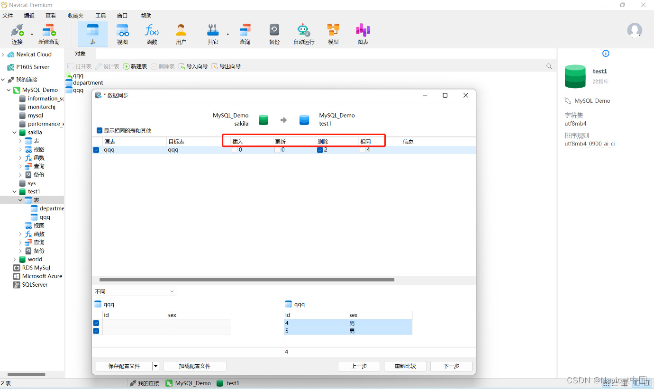Screen dimensions: 654x389
Task: Go back with the Previous Step button
Action: click(x=359, y=366)
